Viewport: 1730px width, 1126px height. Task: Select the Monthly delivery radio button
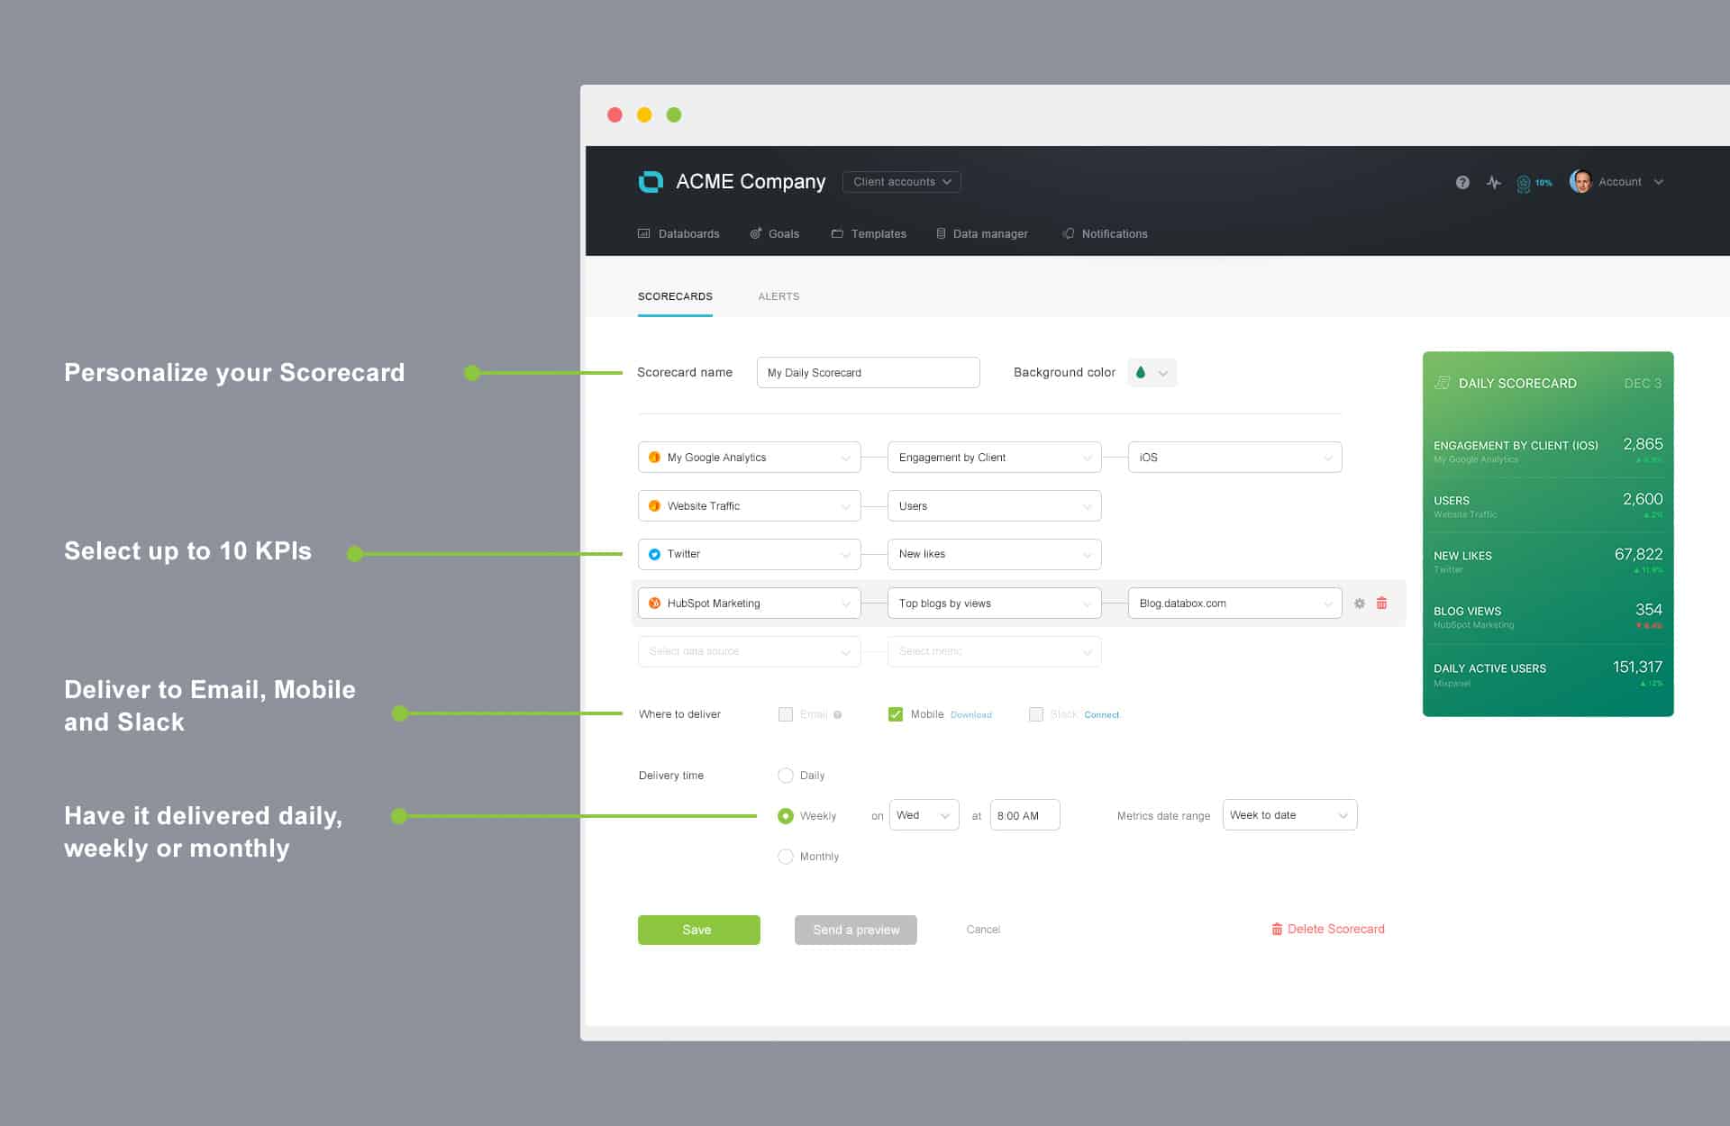[786, 857]
